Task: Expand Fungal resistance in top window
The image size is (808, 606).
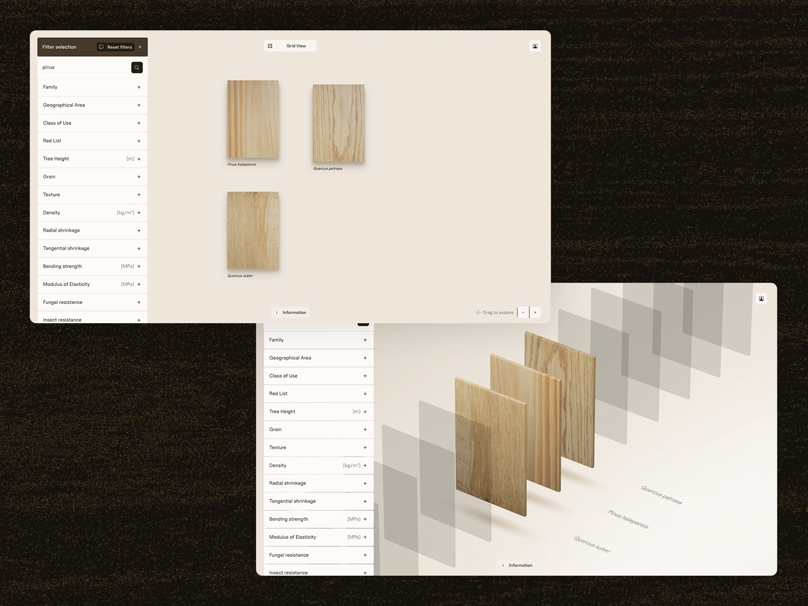Action: point(92,302)
